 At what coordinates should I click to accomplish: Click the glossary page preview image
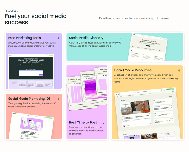coord(148,47)
